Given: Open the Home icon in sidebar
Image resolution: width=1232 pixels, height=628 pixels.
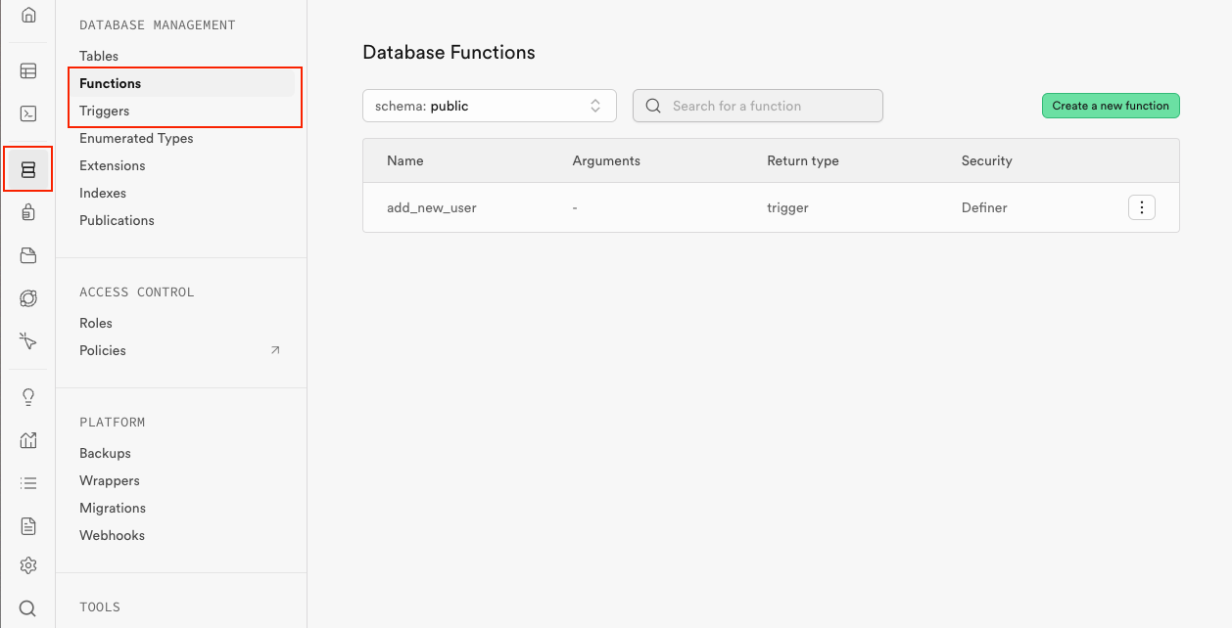Looking at the screenshot, I should pyautogui.click(x=28, y=16).
